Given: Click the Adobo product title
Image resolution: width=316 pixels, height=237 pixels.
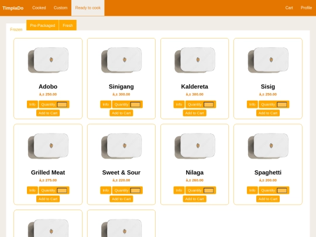Looking at the screenshot, I should tap(48, 87).
